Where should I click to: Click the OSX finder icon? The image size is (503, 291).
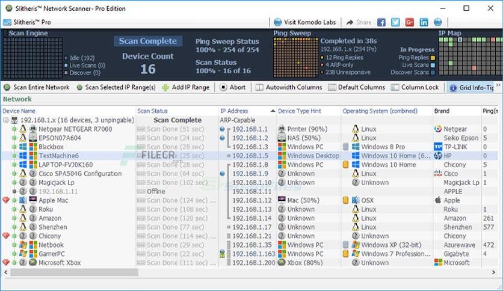tap(356, 200)
